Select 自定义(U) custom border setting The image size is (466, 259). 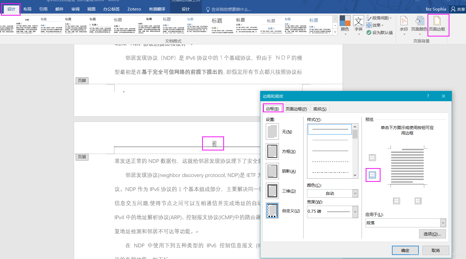[x=272, y=211]
